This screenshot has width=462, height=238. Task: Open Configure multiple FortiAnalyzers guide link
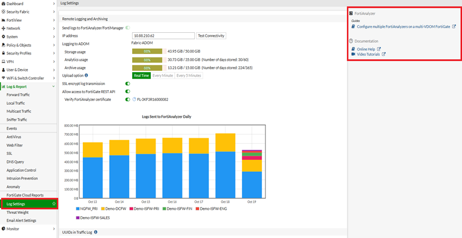(403, 26)
